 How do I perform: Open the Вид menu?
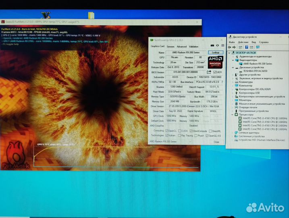(x=254, y=42)
